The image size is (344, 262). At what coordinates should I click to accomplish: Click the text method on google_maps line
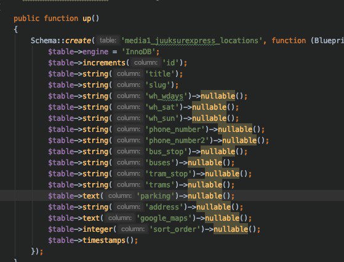tap(91, 218)
